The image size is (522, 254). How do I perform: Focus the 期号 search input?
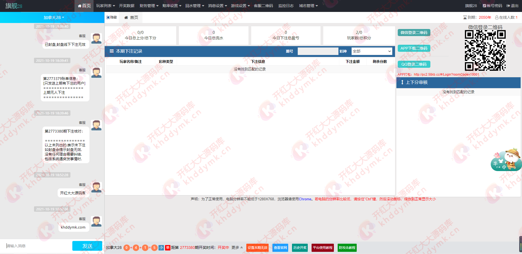point(318,51)
